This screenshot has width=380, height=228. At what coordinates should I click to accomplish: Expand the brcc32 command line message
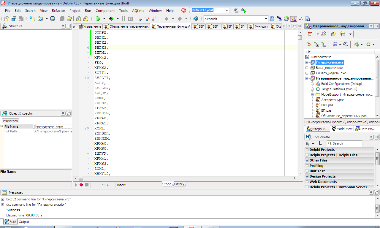coord(3,199)
